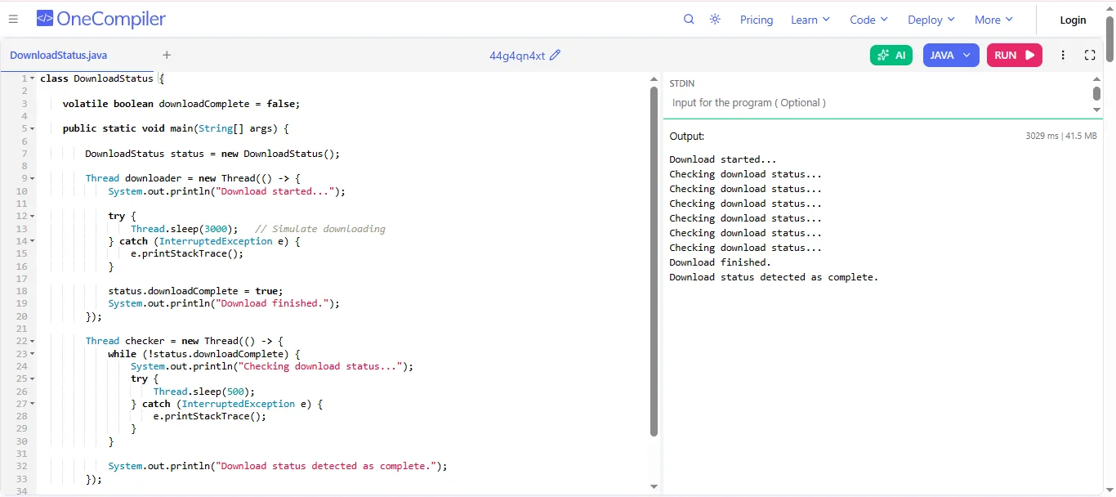Select the DownloadStatus.java tab
This screenshot has width=1116, height=497.
tap(58, 56)
